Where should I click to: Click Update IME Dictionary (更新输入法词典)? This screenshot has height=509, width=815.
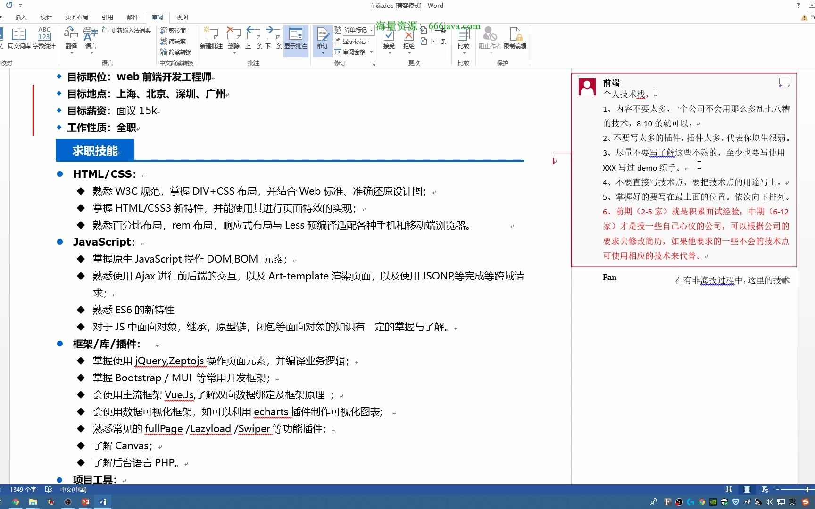tap(126, 30)
